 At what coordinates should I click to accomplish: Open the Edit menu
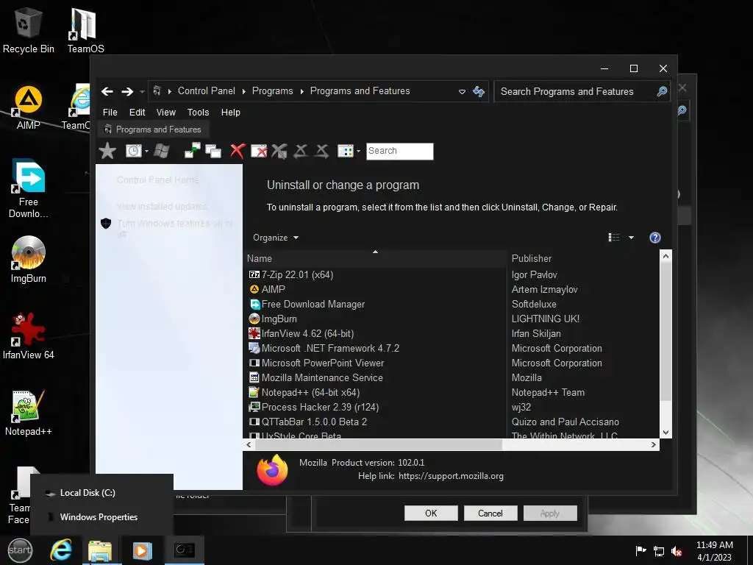point(137,112)
